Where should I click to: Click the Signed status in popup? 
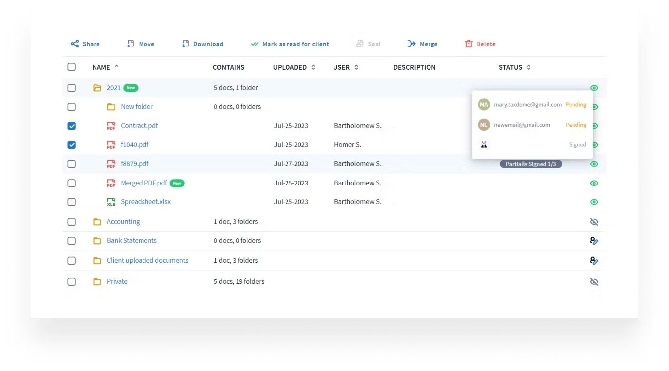(x=577, y=145)
